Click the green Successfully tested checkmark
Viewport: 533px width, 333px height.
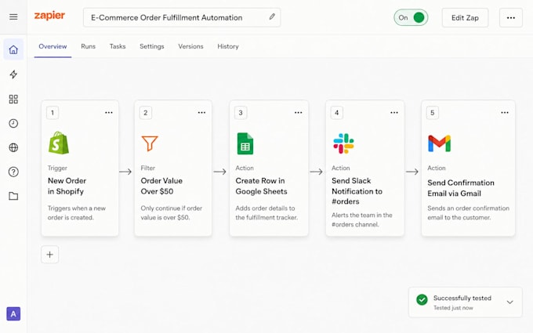pos(422,299)
